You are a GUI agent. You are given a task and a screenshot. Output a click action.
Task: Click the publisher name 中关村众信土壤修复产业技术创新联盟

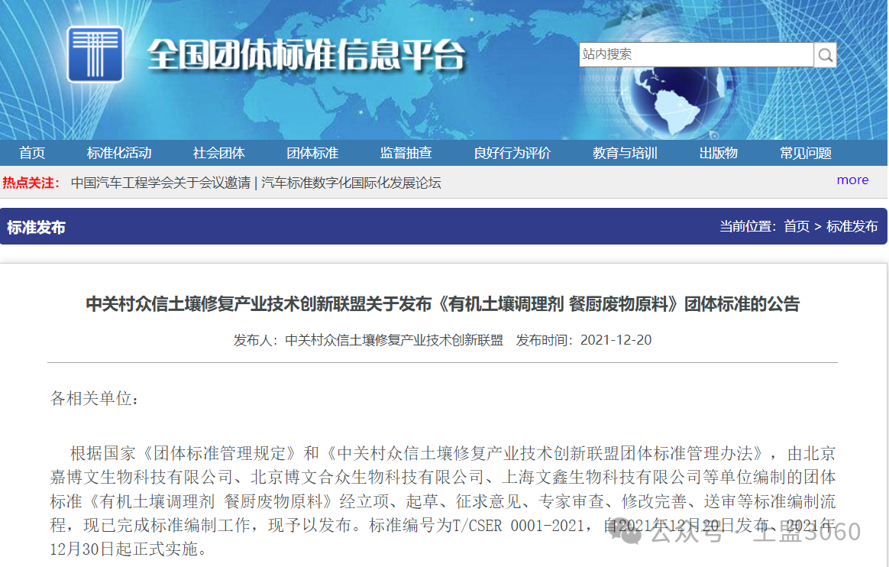(394, 340)
